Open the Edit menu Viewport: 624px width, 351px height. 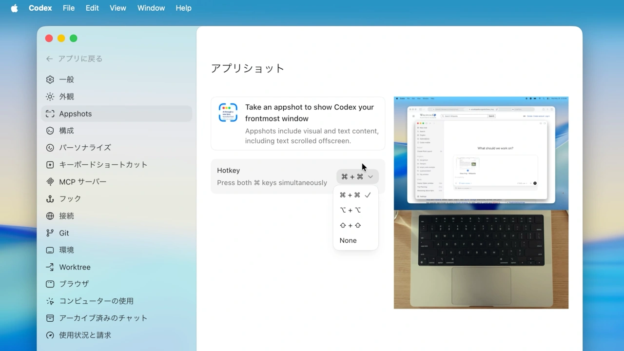92,8
